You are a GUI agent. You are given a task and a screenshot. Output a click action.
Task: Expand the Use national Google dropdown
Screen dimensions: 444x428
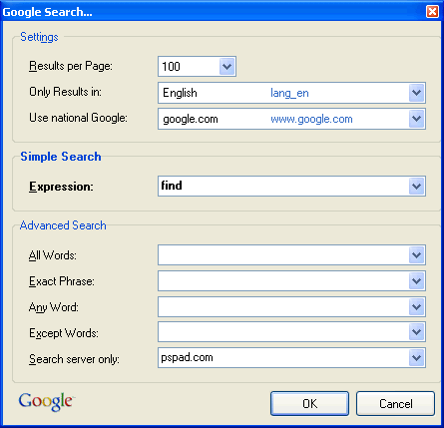pyautogui.click(x=416, y=119)
